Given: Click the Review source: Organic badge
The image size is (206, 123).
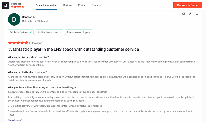Looking at the screenshot, I should point(79,32).
